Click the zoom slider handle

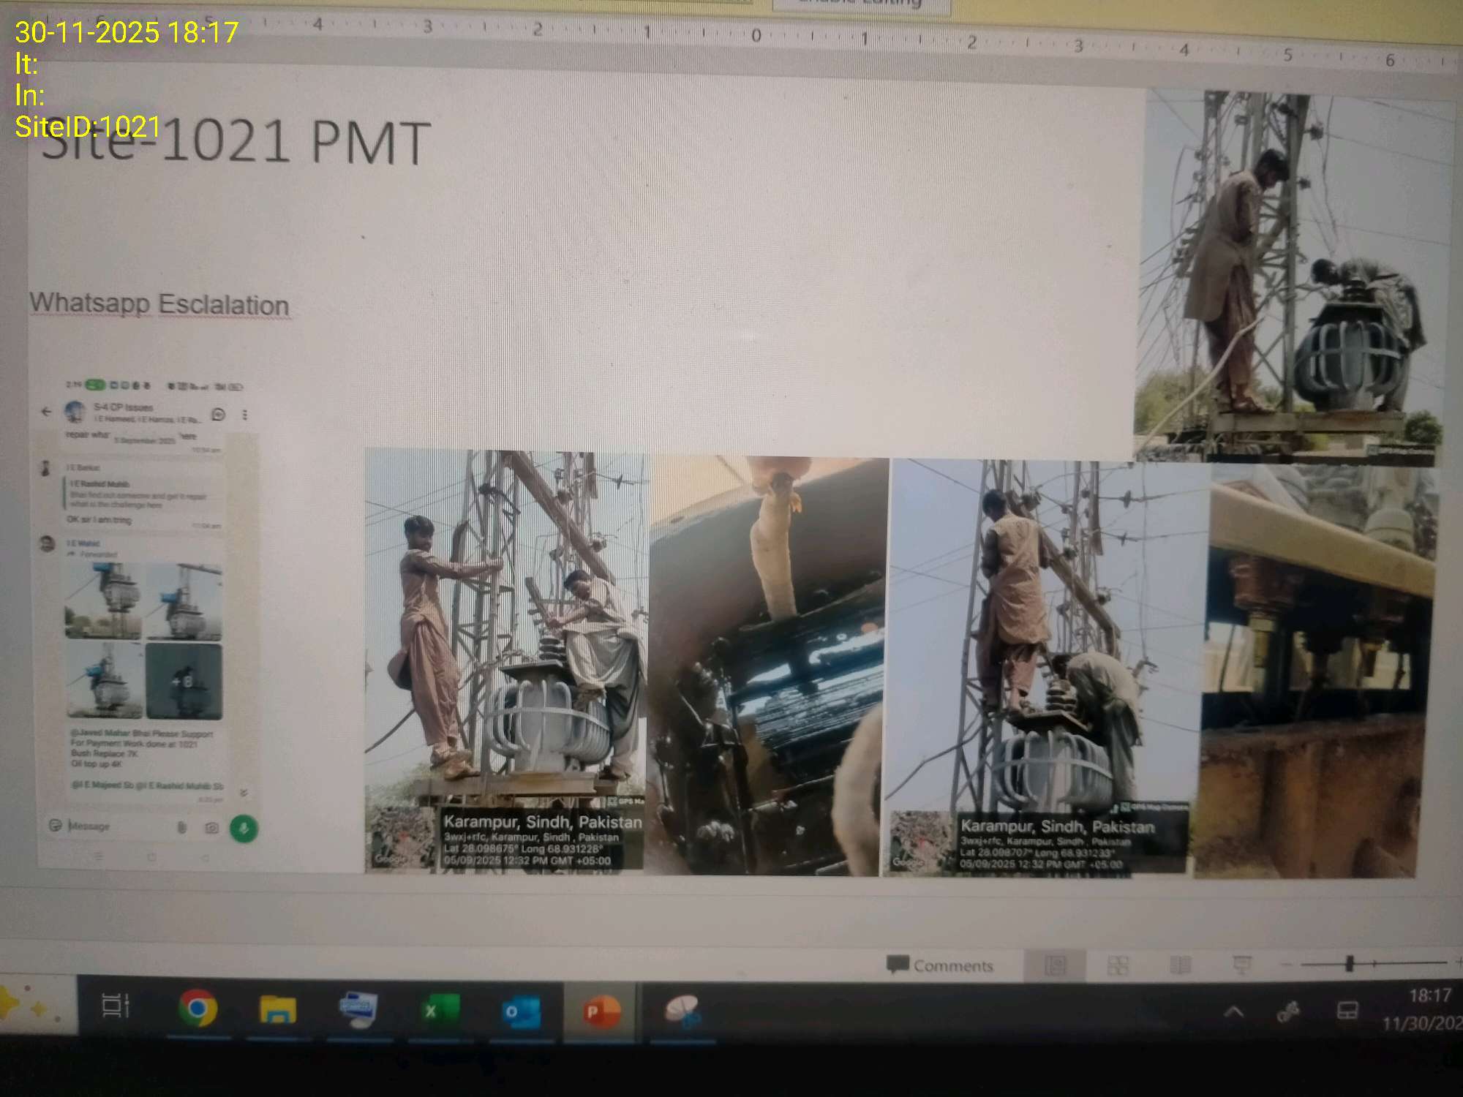click(1350, 964)
